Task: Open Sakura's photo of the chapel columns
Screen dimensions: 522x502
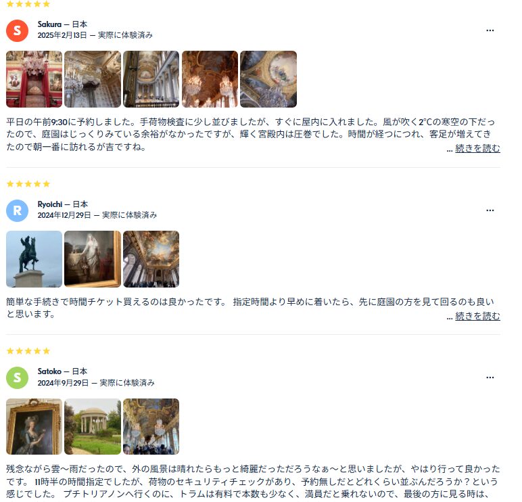Action: (x=151, y=79)
